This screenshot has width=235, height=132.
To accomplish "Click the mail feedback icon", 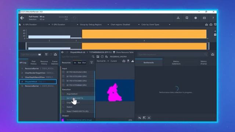I will tap(204, 18).
